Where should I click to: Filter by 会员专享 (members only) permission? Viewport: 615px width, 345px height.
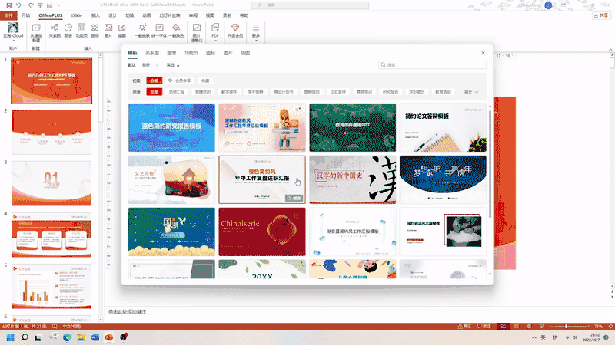point(179,80)
